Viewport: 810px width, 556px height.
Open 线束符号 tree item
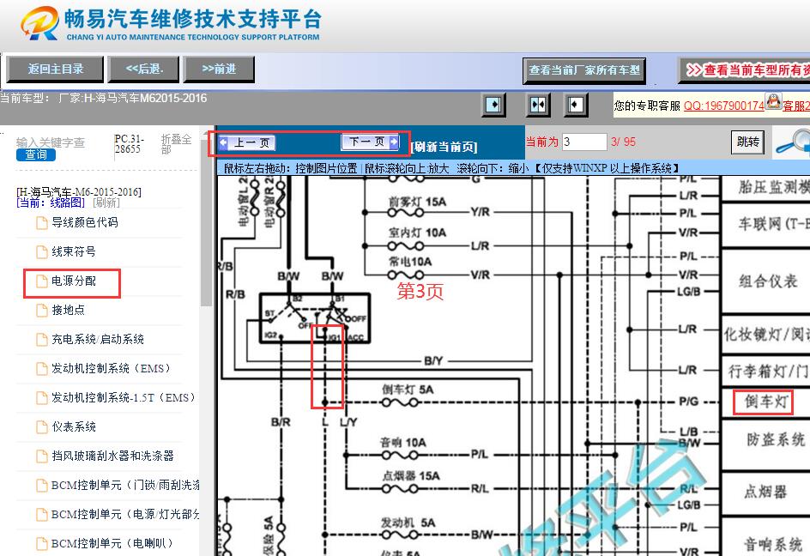click(73, 251)
